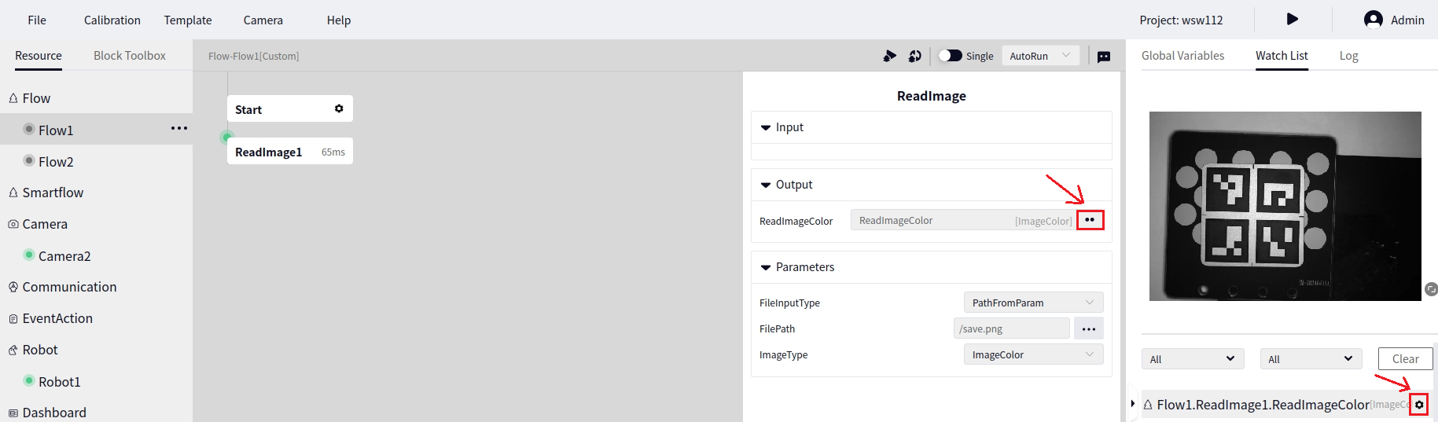The height and width of the screenshot is (422, 1438).
Task: Click the green connector dot above ReadImage1
Action: pos(226,137)
